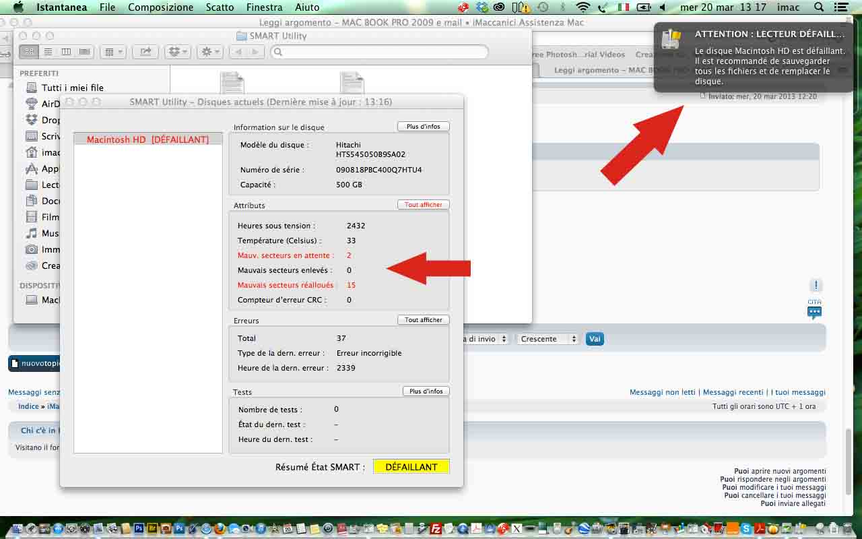Open the Finder action gear menu

[x=211, y=52]
